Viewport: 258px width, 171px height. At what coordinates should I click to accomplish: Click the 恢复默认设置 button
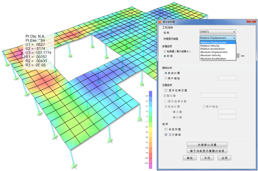[x=207, y=145]
